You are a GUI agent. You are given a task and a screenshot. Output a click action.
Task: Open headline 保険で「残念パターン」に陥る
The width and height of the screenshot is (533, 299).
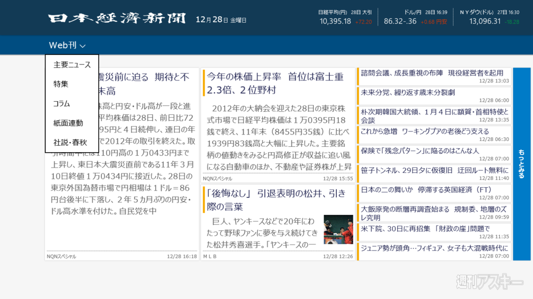point(434,154)
